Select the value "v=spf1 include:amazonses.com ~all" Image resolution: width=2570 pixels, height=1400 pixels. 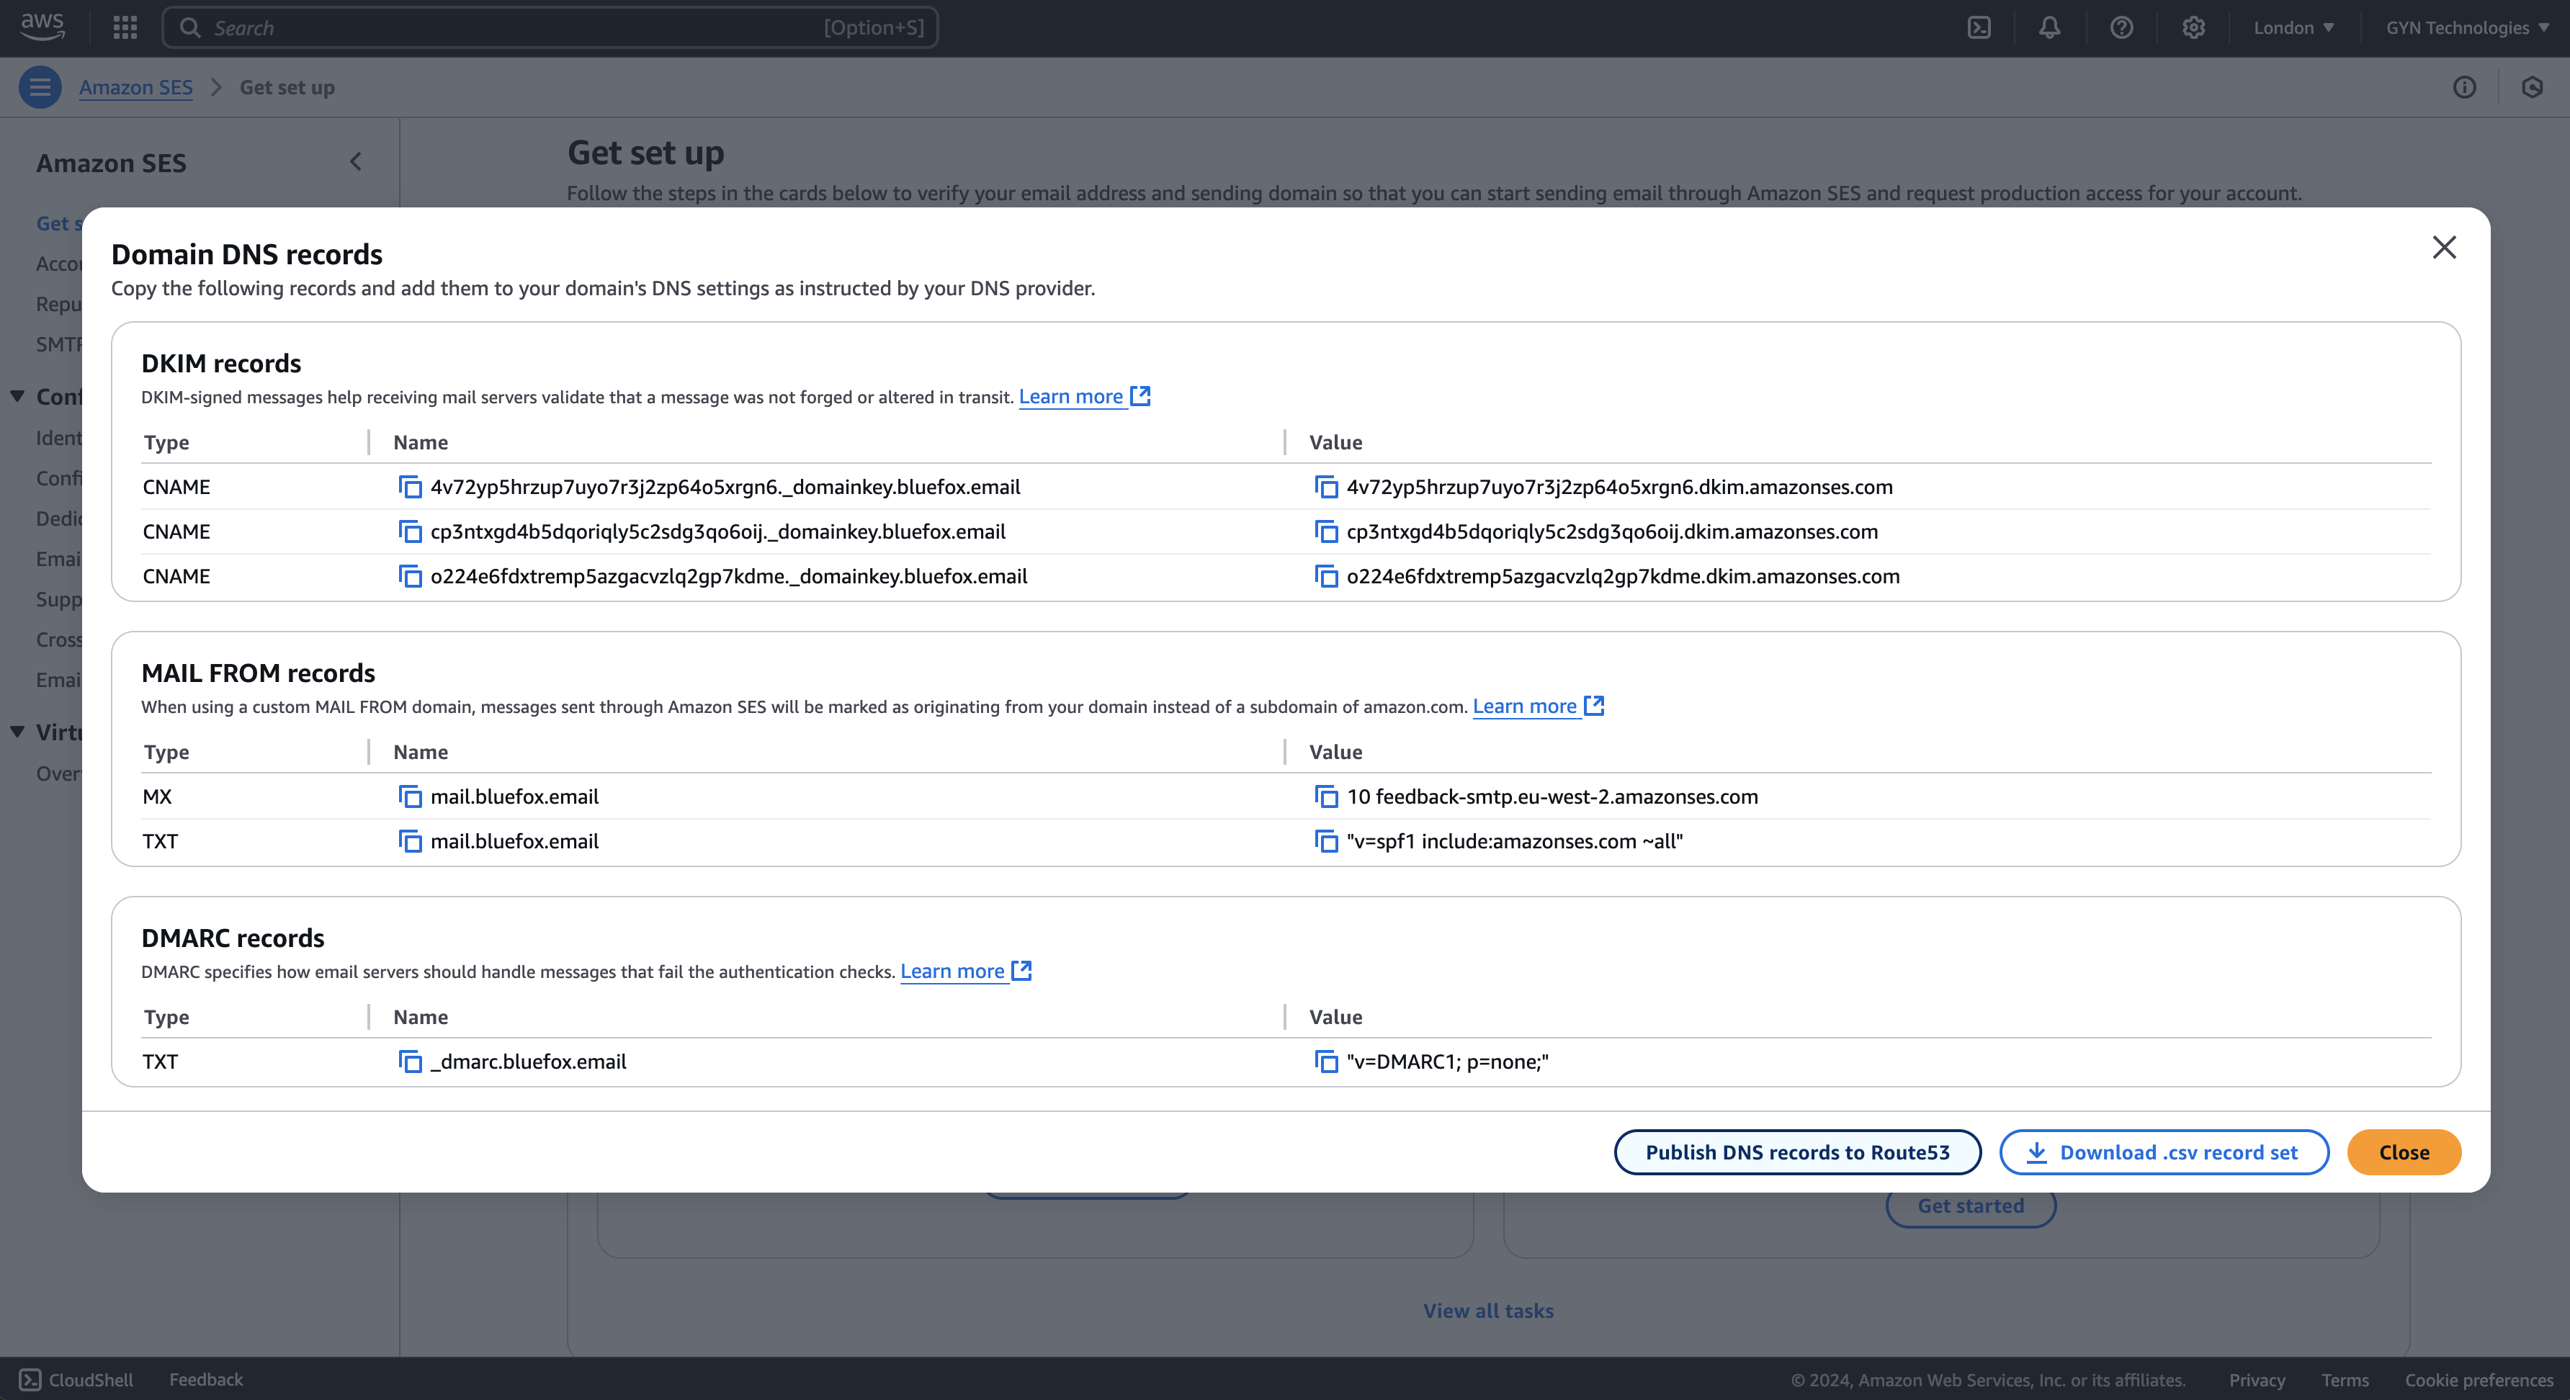1515,842
